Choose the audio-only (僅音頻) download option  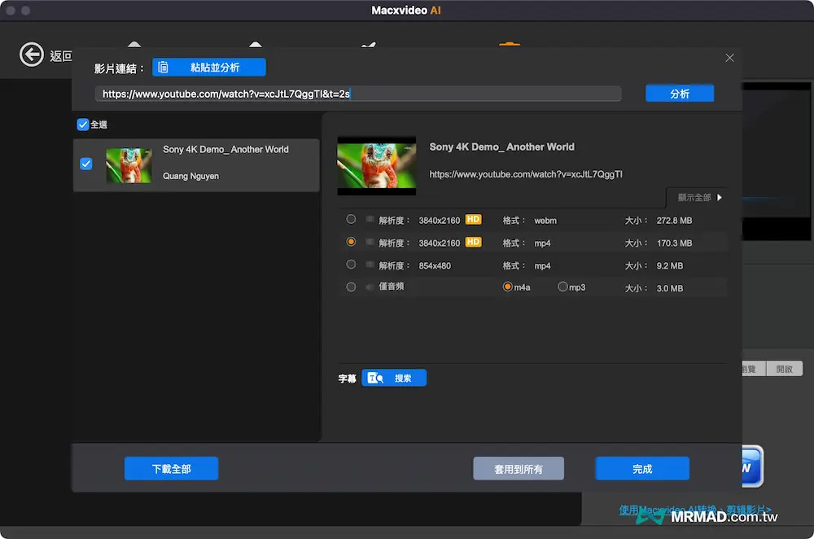351,287
